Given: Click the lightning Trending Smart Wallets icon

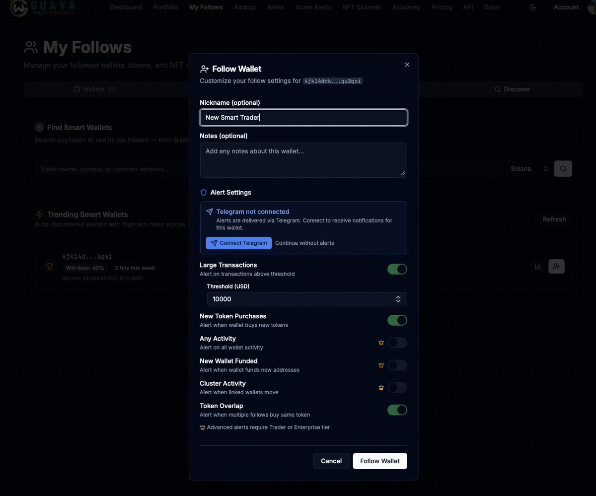Looking at the screenshot, I should pyautogui.click(x=39, y=214).
